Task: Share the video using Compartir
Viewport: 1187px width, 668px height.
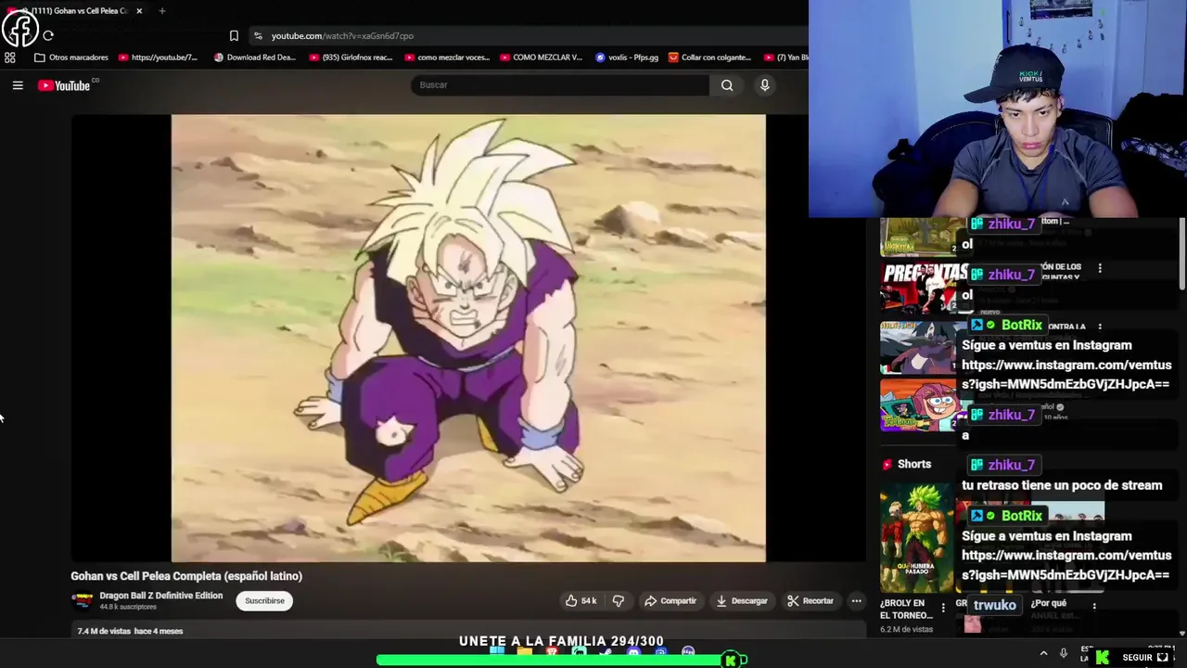Action: (x=670, y=601)
